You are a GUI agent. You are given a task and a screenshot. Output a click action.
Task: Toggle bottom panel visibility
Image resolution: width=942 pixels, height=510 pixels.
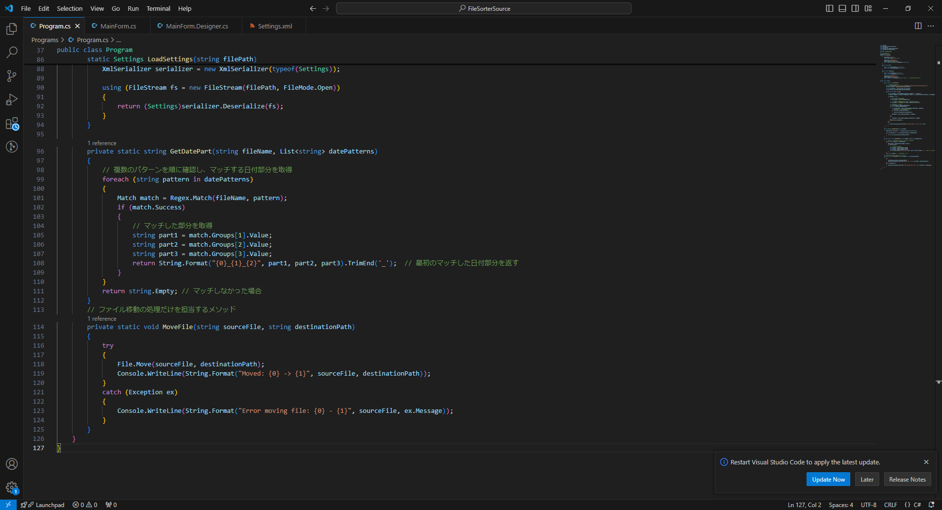[842, 8]
